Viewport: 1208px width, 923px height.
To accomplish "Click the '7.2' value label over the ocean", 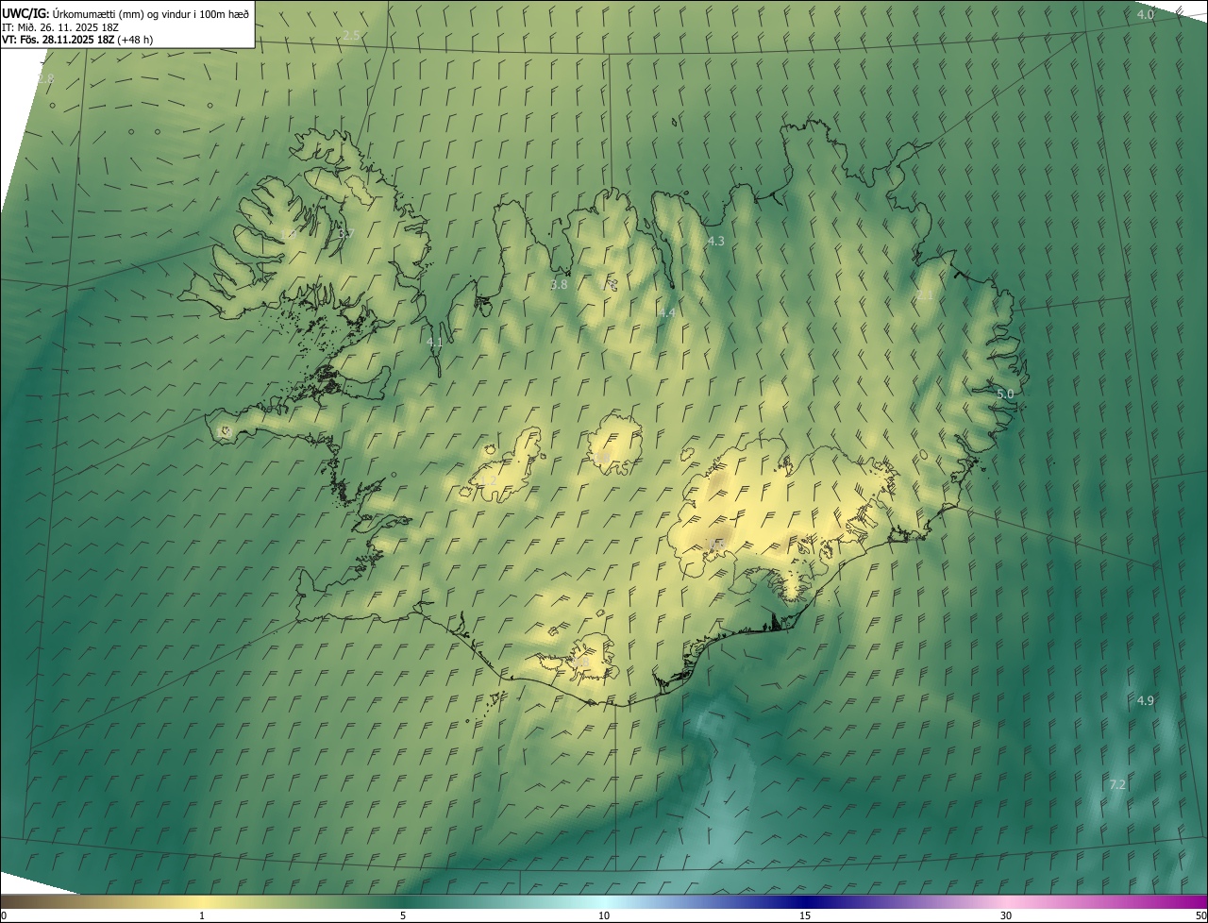I will 1117,784.
